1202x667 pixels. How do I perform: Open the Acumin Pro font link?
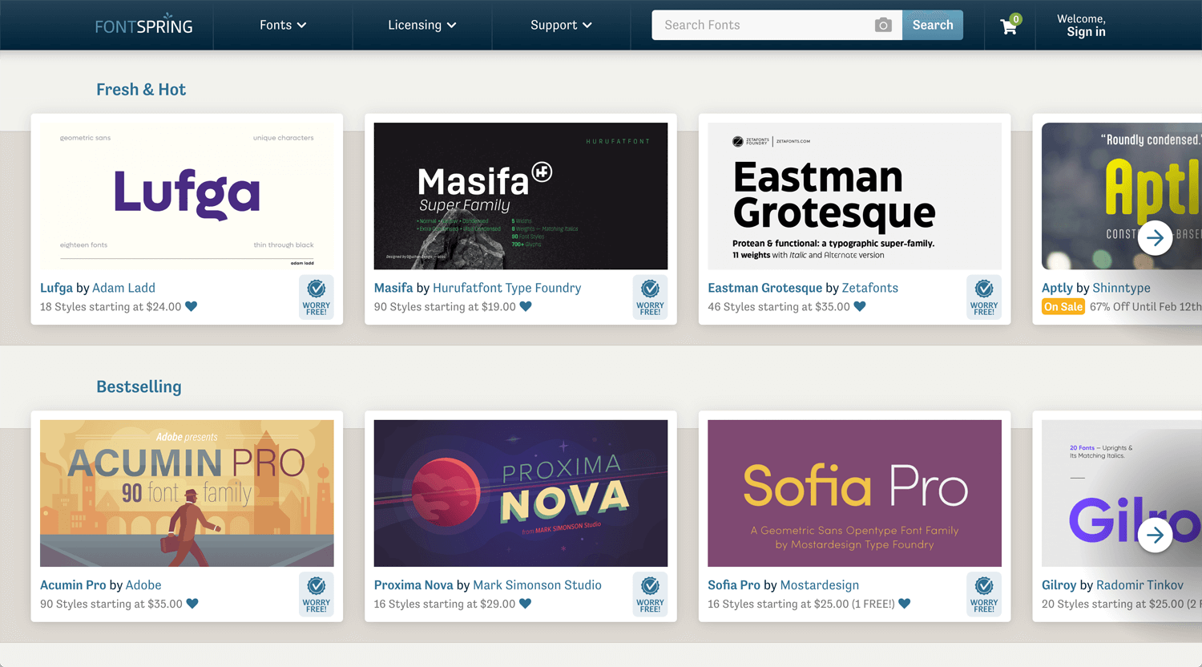pos(73,585)
